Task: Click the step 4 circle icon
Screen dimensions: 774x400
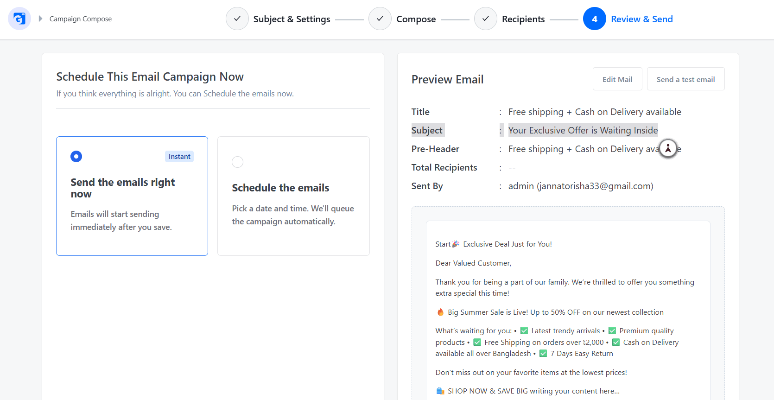Action: click(595, 19)
